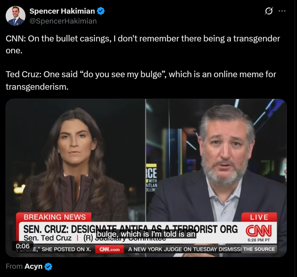
Task: Click the verified badge beside Spencer Hakimian
Action: [101, 11]
